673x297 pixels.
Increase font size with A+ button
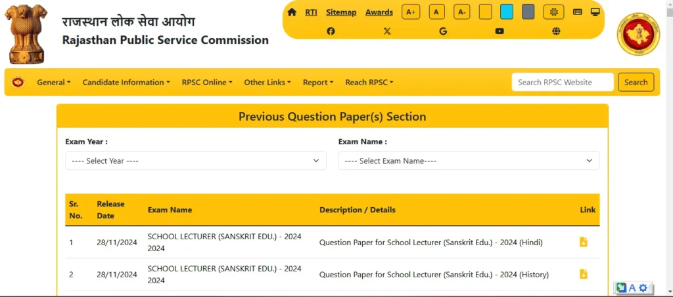[411, 12]
